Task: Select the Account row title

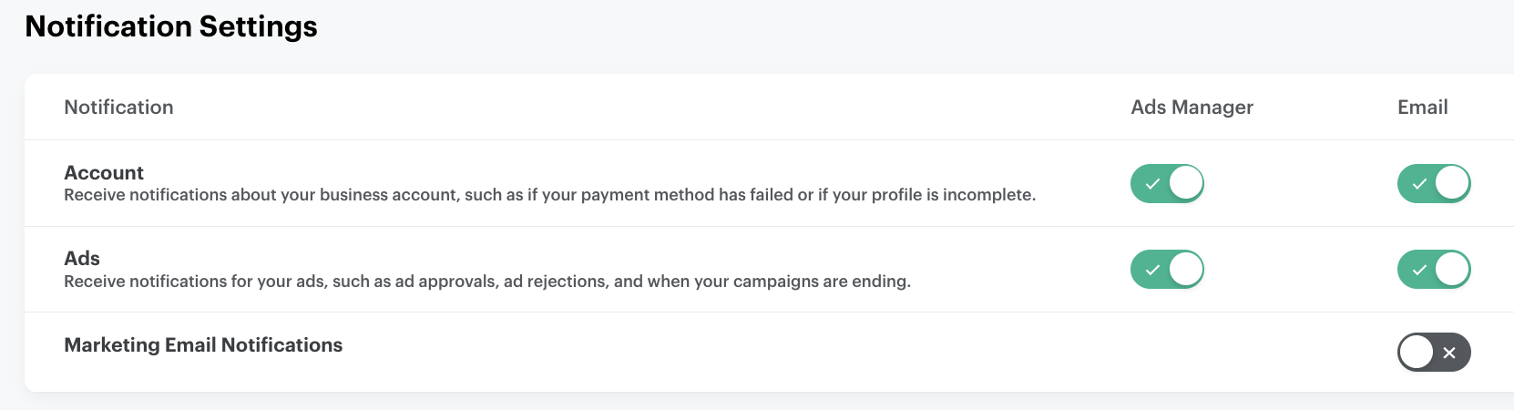Action: coord(104,172)
